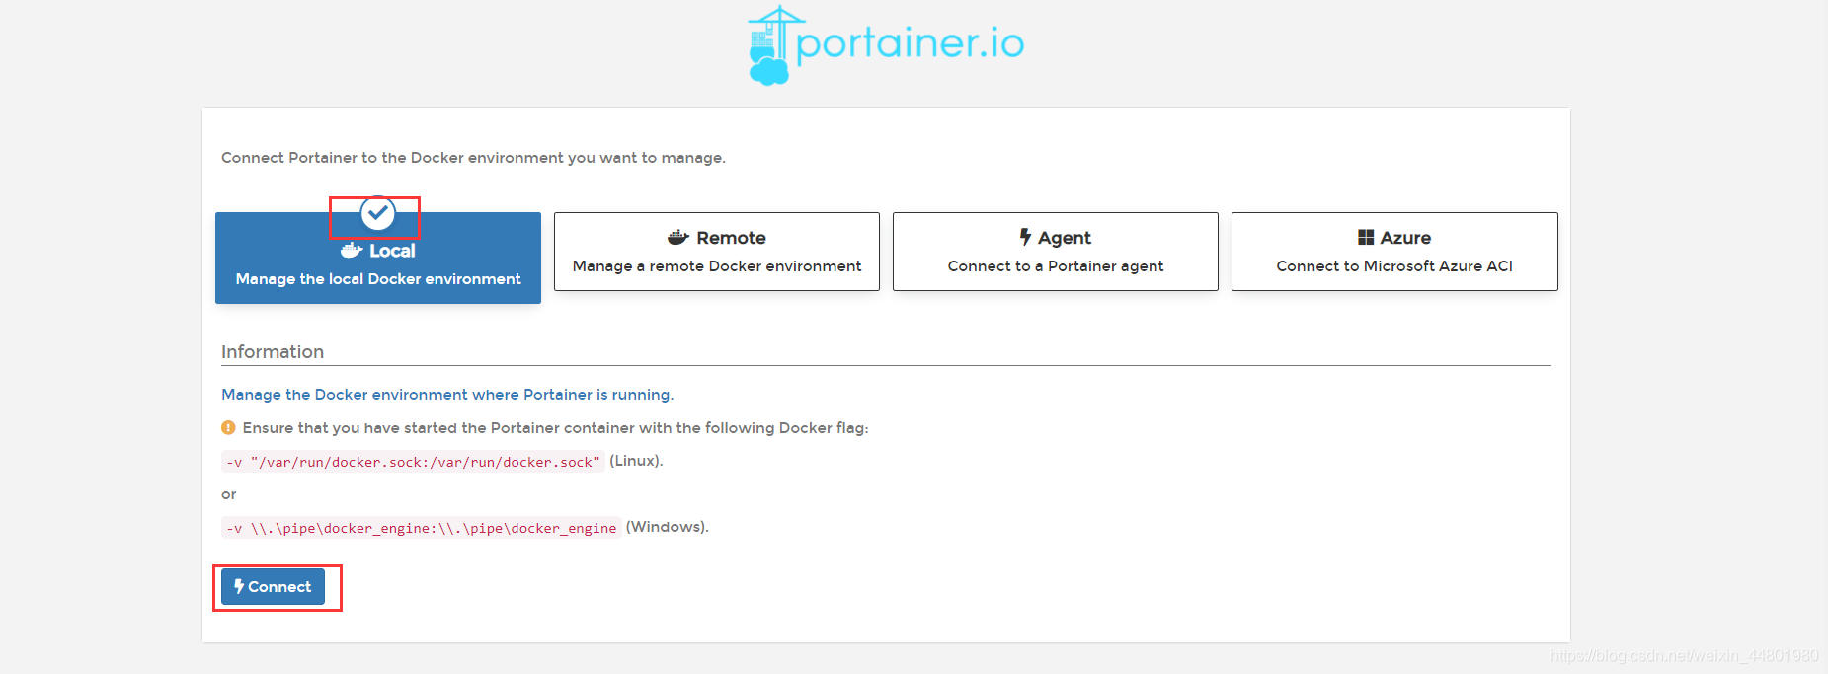Viewport: 1828px width, 674px height.
Task: Select the Remote Docker environment option
Action: tap(717, 252)
